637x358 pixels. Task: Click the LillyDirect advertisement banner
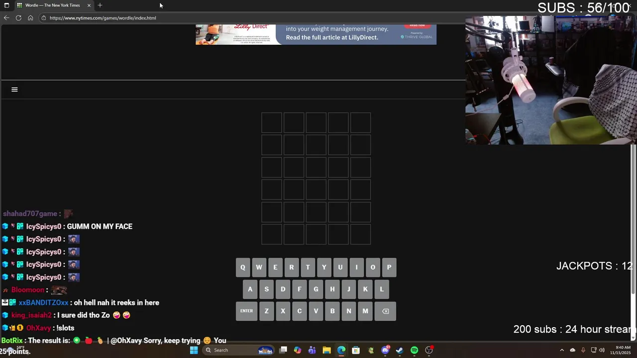point(316,34)
